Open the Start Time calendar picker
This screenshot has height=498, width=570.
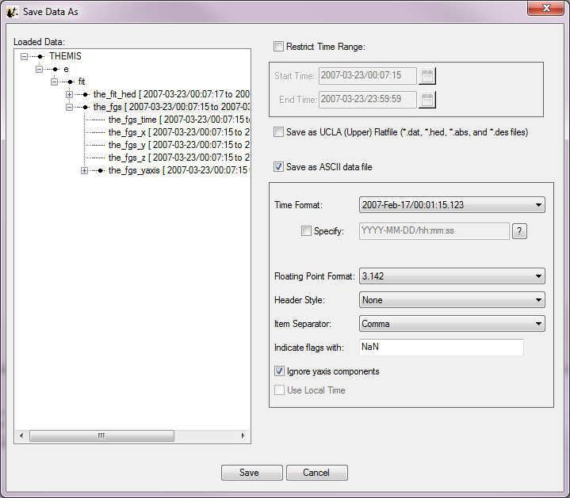[x=427, y=76]
